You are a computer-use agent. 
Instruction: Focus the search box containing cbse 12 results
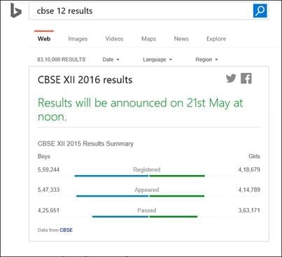coord(141,11)
